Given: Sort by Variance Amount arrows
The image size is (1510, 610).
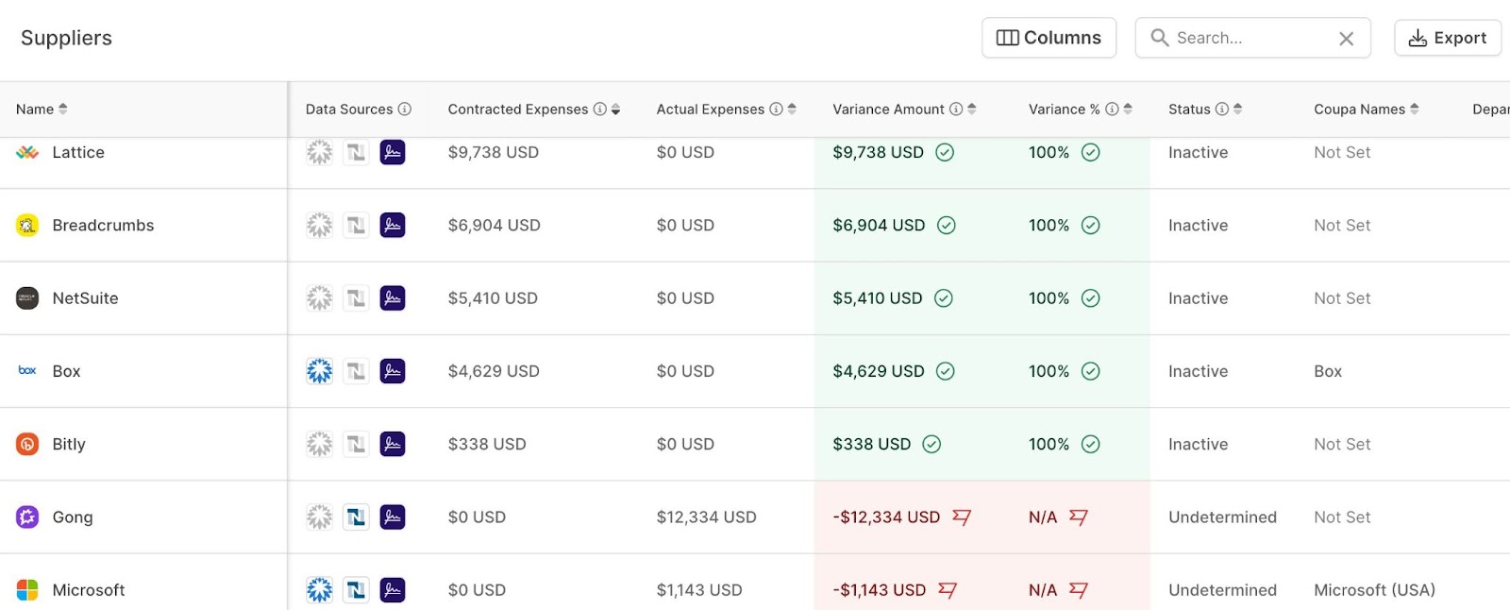Looking at the screenshot, I should pyautogui.click(x=972, y=110).
